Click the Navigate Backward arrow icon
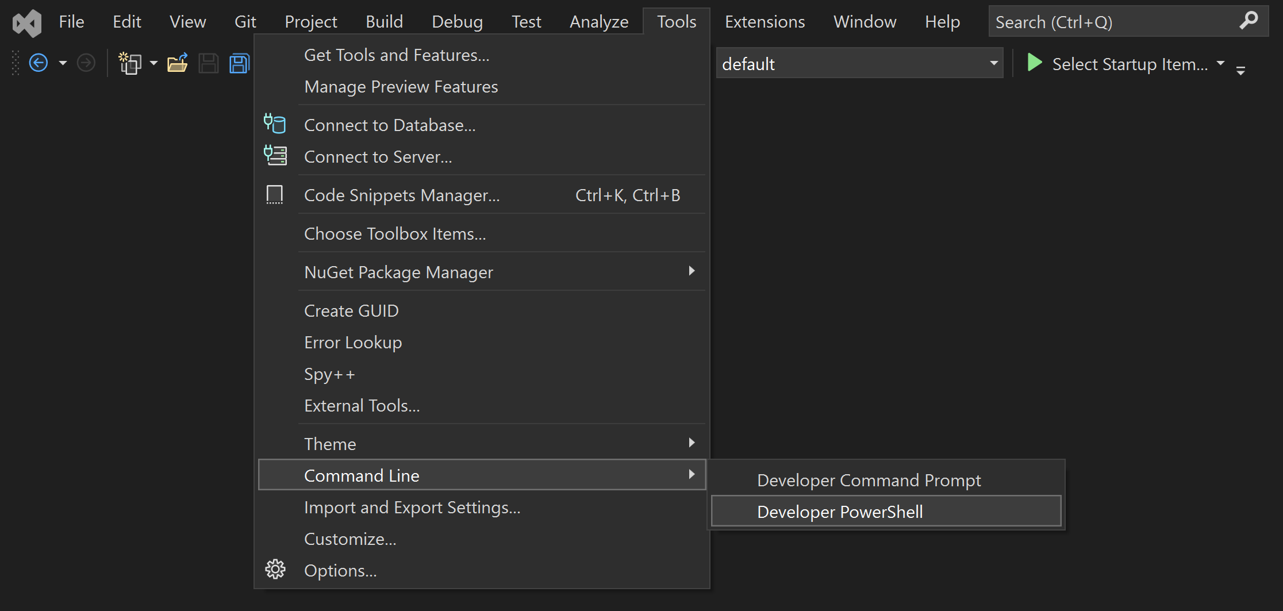 [x=39, y=62]
